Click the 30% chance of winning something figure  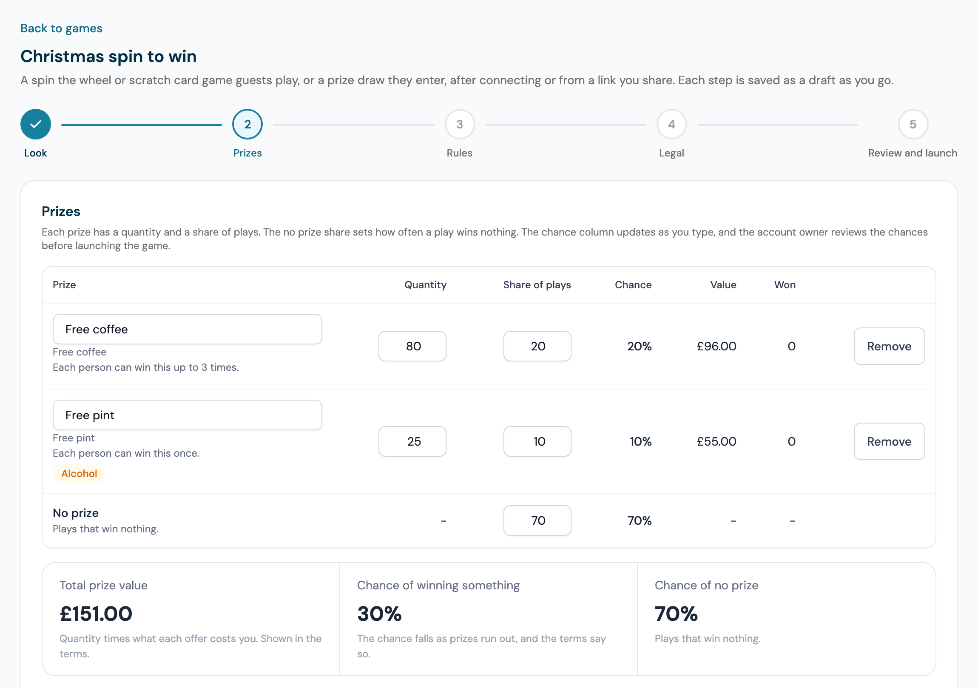[380, 614]
